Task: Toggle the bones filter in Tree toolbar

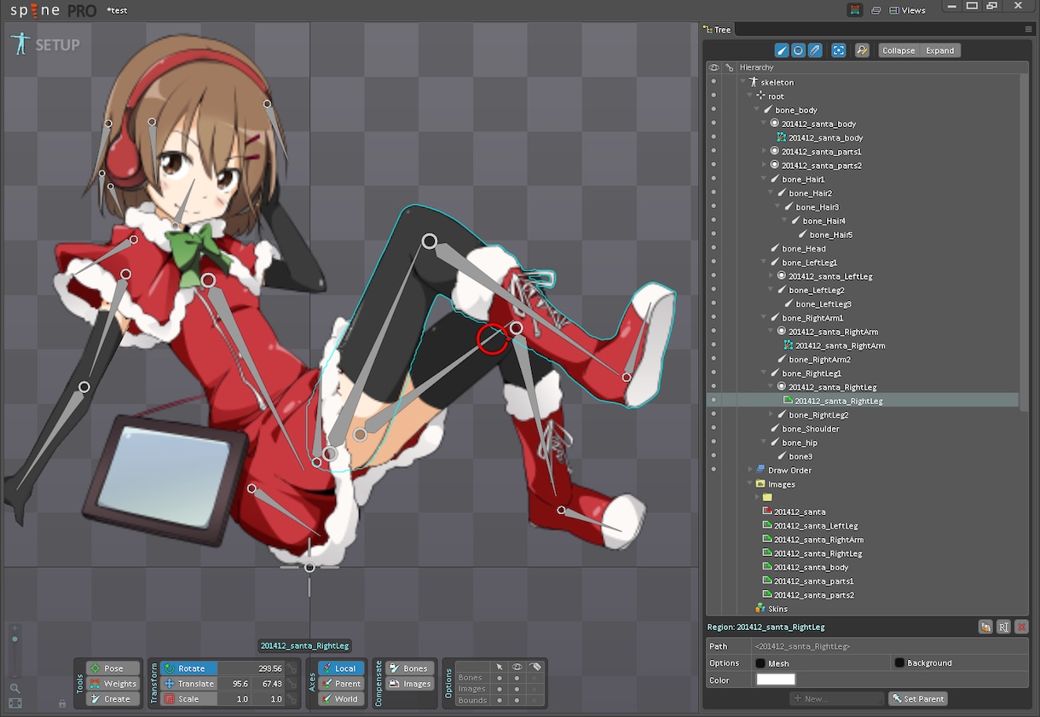Action: tap(781, 50)
